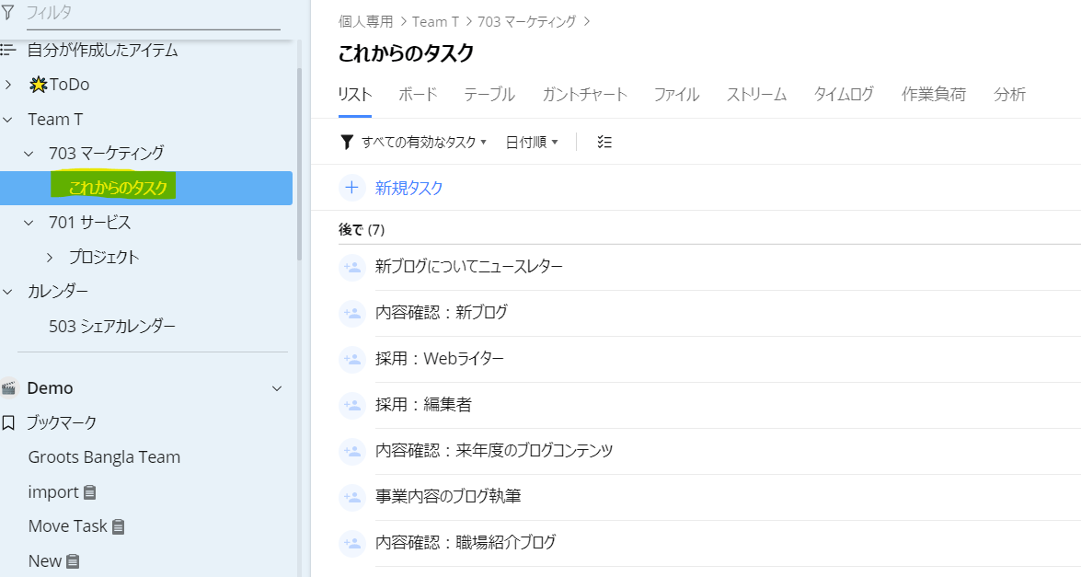Click the list icon beside 自分が作成したアイテム
This screenshot has width=1081, height=577.
(7, 50)
